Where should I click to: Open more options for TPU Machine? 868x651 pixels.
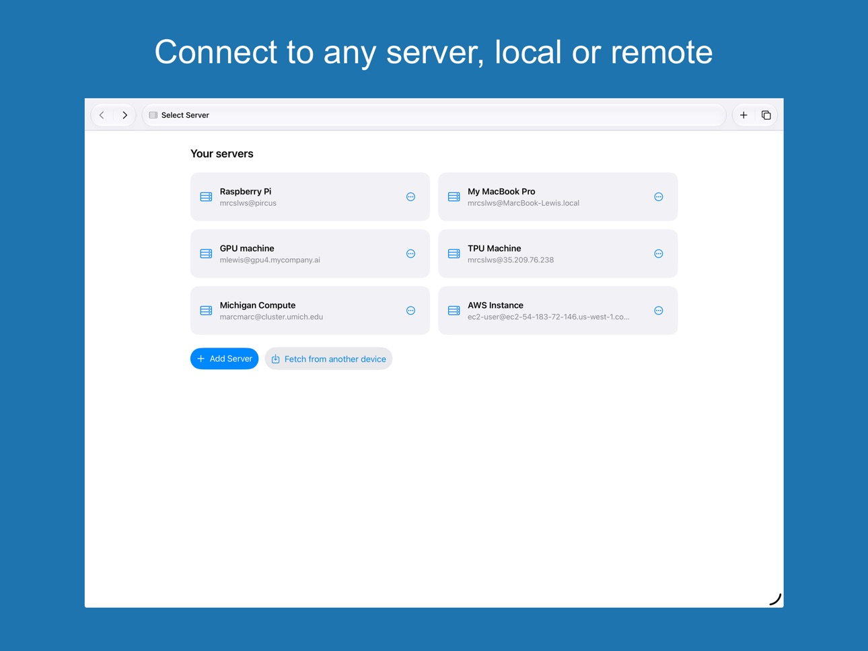pyautogui.click(x=659, y=254)
